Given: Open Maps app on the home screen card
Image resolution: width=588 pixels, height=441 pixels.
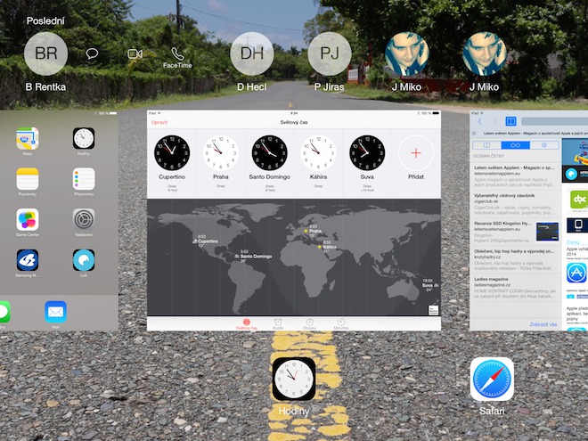Looking at the screenshot, I should tap(28, 138).
